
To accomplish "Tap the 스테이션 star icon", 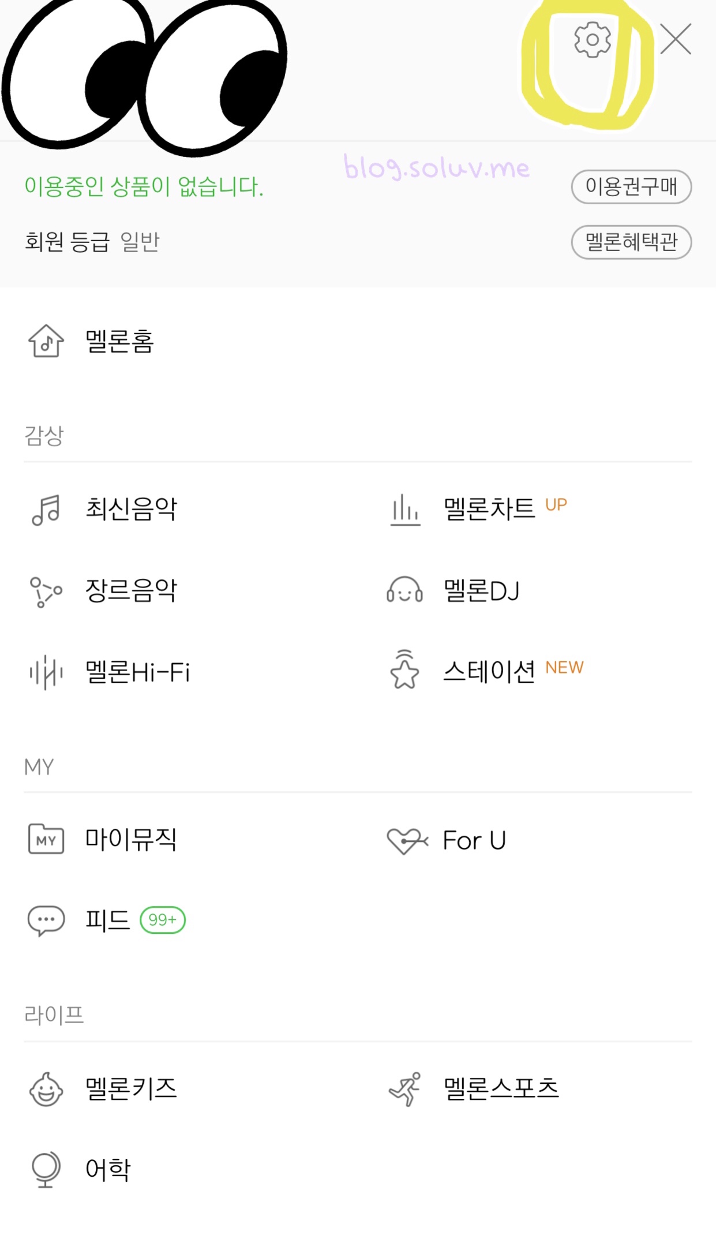I will [x=404, y=669].
